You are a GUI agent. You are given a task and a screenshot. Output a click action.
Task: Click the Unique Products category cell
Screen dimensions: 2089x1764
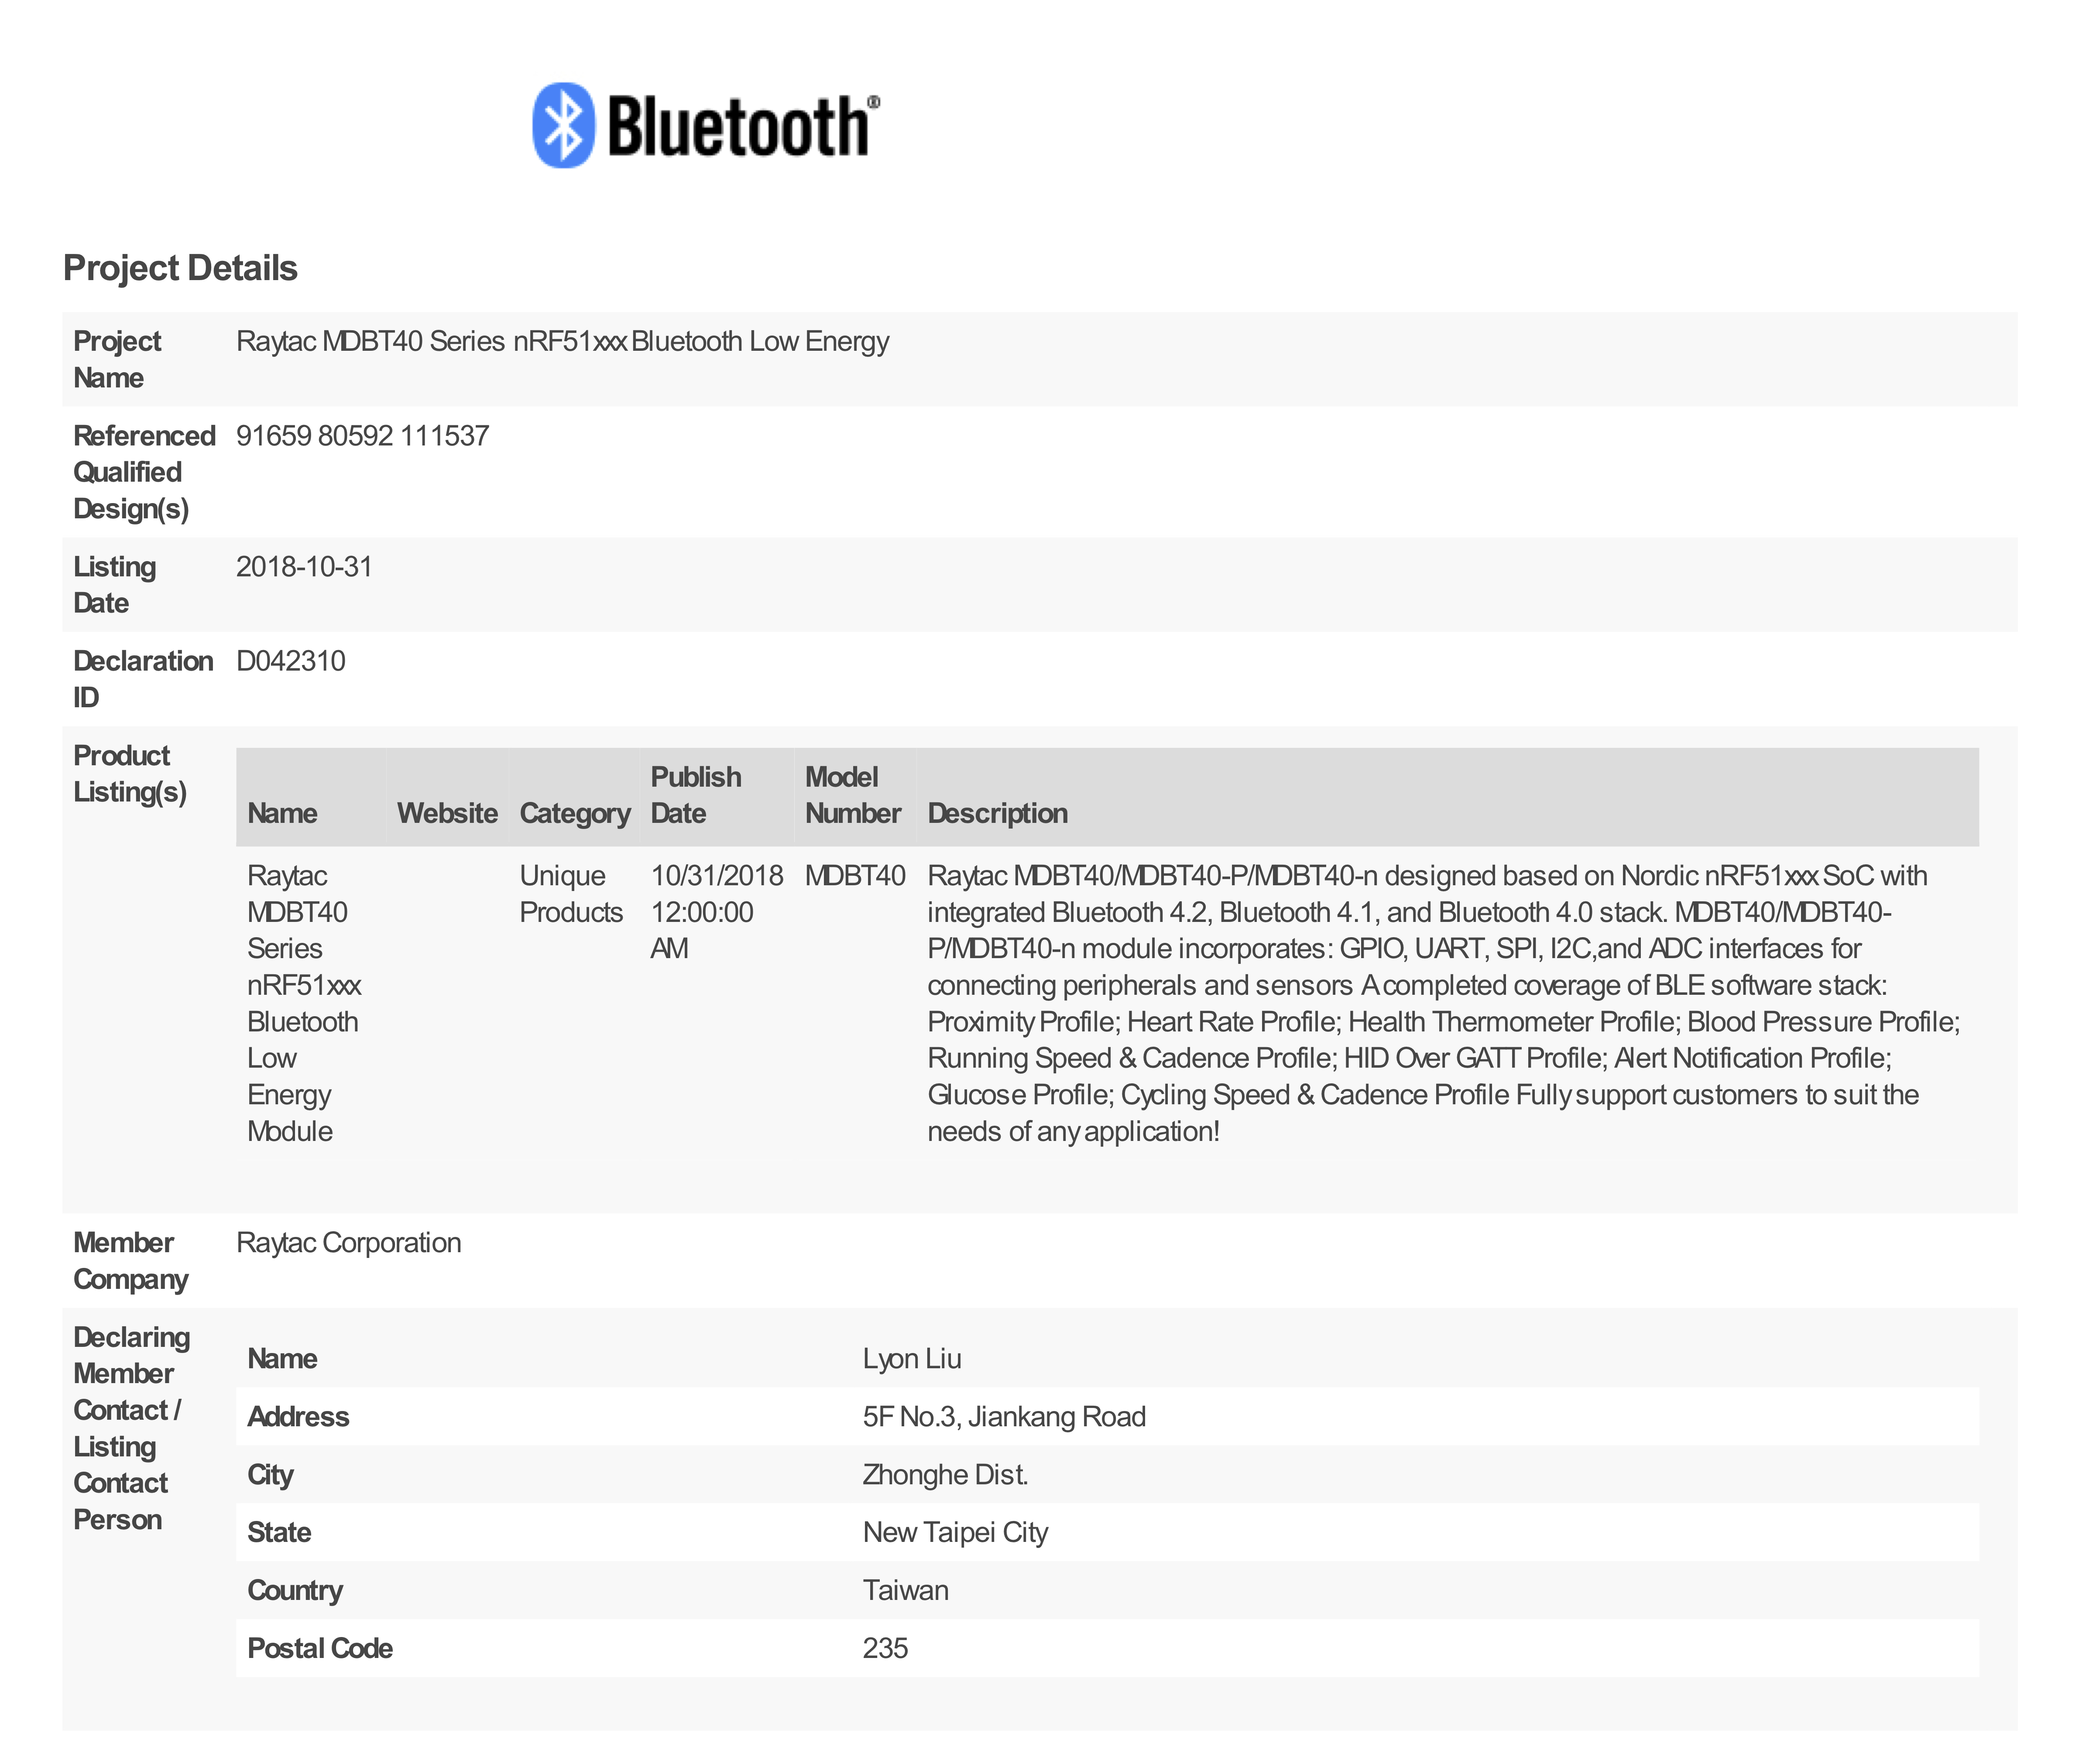click(x=570, y=894)
